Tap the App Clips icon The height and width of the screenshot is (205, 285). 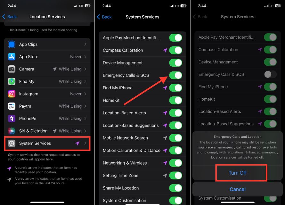pyautogui.click(x=12, y=44)
